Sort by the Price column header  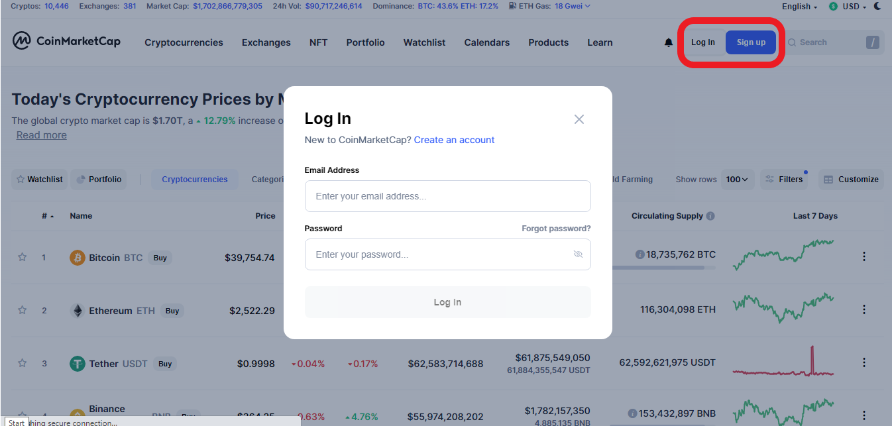click(265, 216)
